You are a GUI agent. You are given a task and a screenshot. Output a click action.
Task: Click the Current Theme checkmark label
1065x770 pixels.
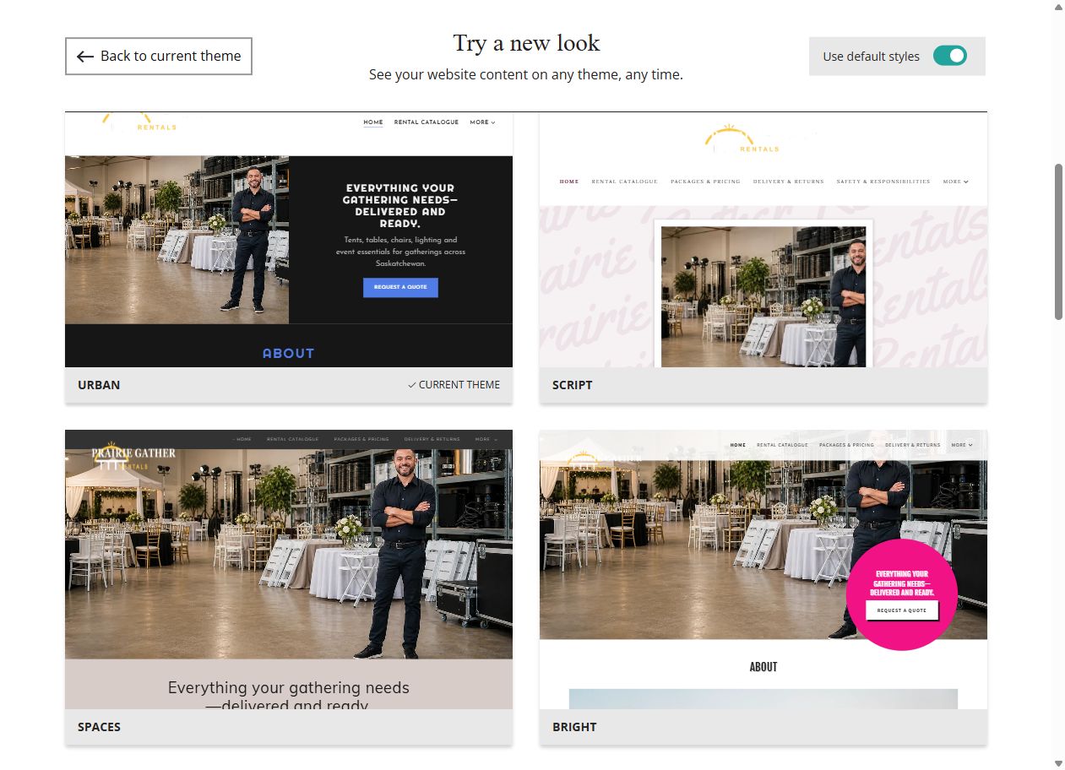(x=454, y=385)
